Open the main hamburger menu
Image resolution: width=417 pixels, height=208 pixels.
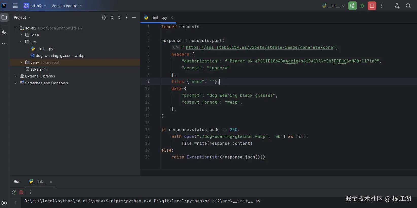15,6
